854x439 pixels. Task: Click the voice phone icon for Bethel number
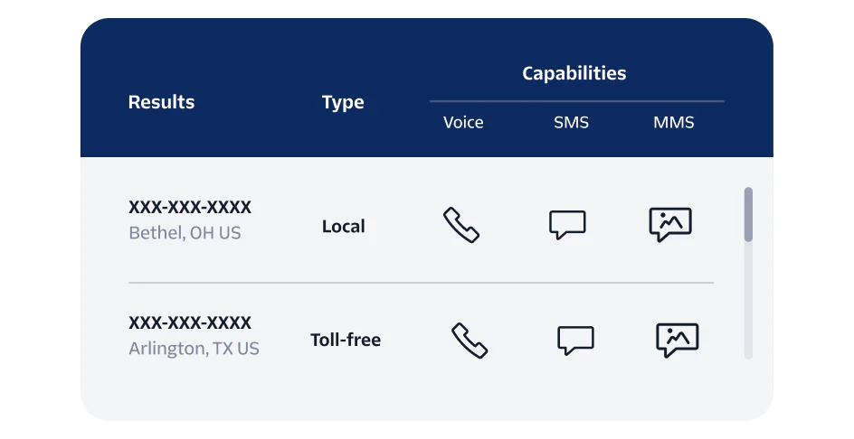(461, 225)
